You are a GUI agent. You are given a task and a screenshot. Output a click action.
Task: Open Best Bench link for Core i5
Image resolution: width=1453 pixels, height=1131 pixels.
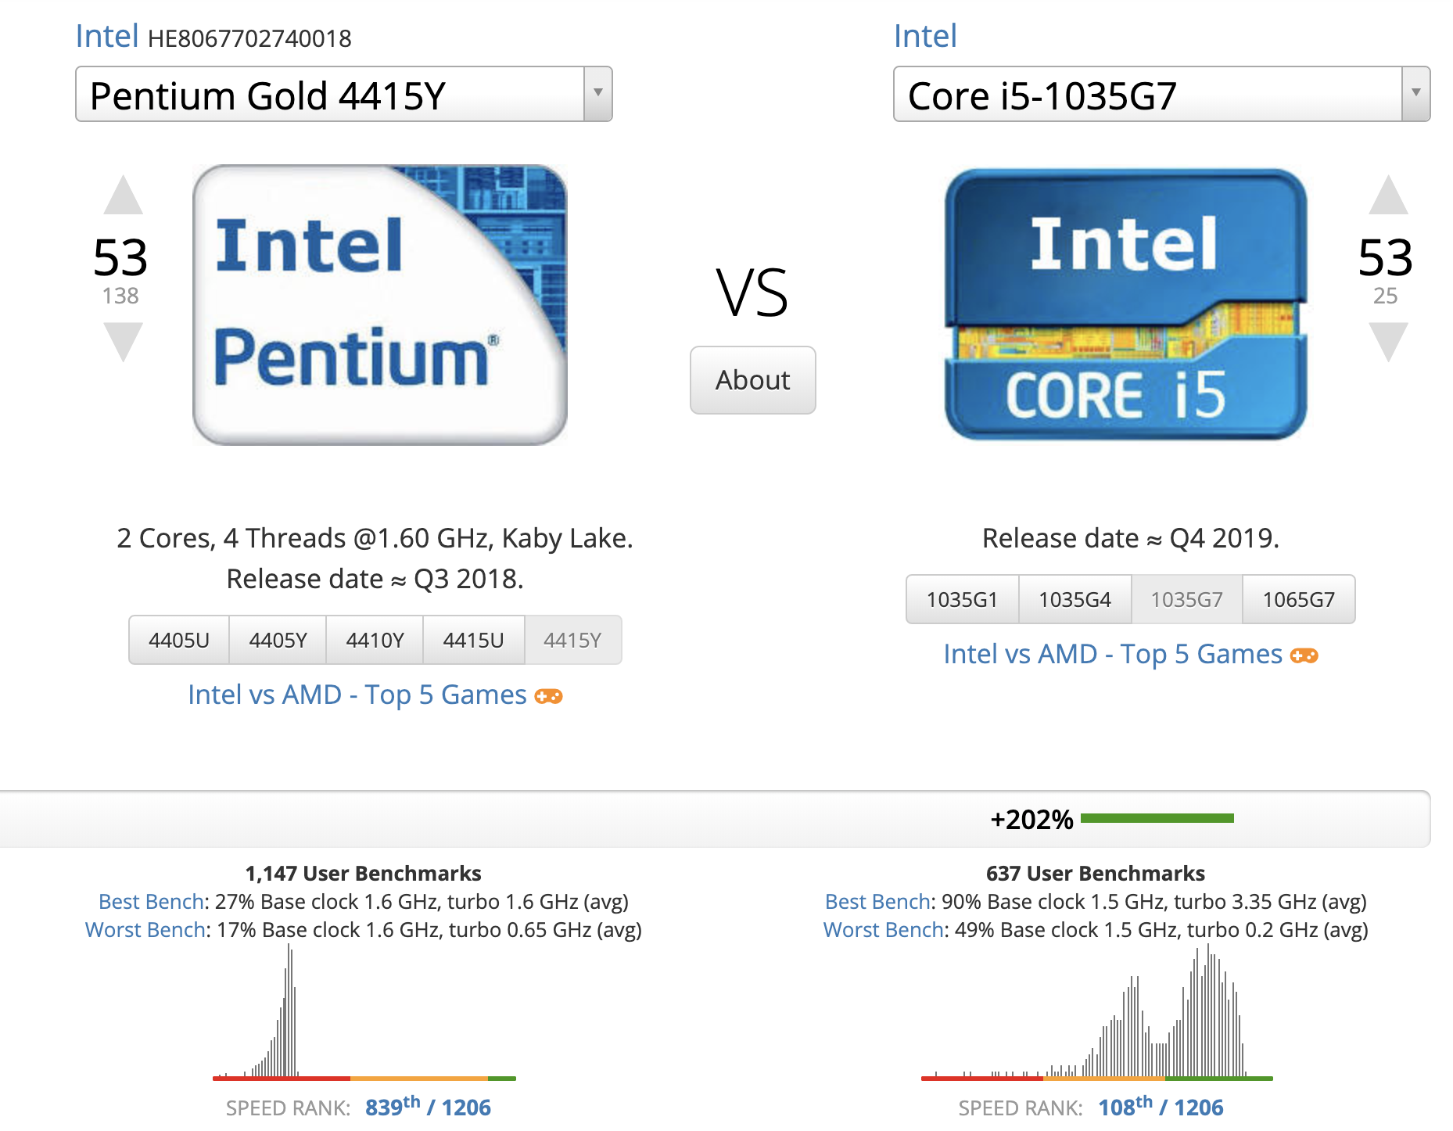(877, 902)
